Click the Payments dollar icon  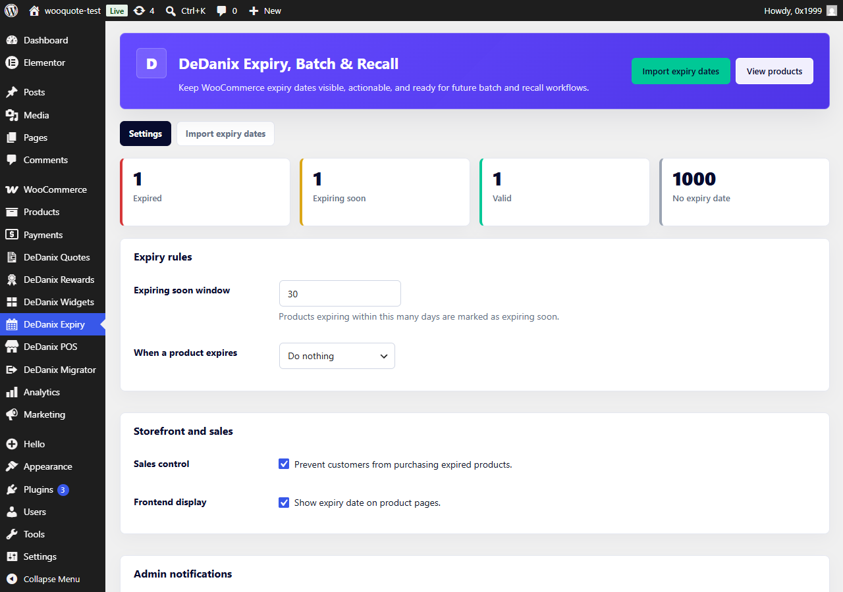(12, 235)
